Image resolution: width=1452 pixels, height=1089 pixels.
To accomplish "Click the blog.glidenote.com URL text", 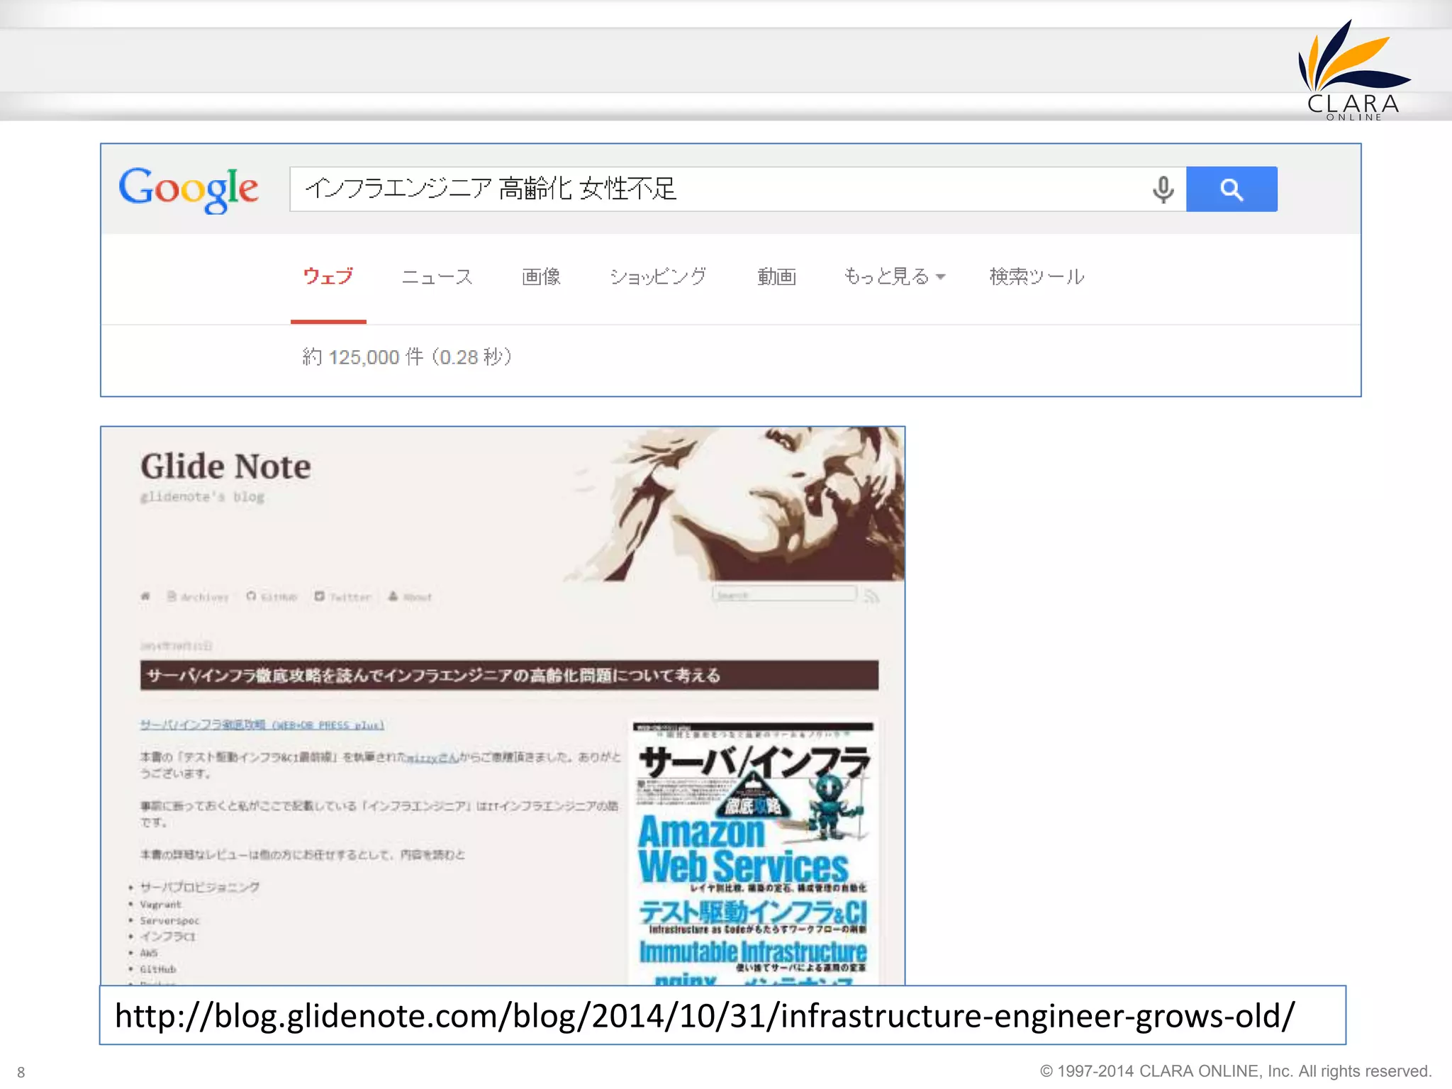I will [x=705, y=1015].
